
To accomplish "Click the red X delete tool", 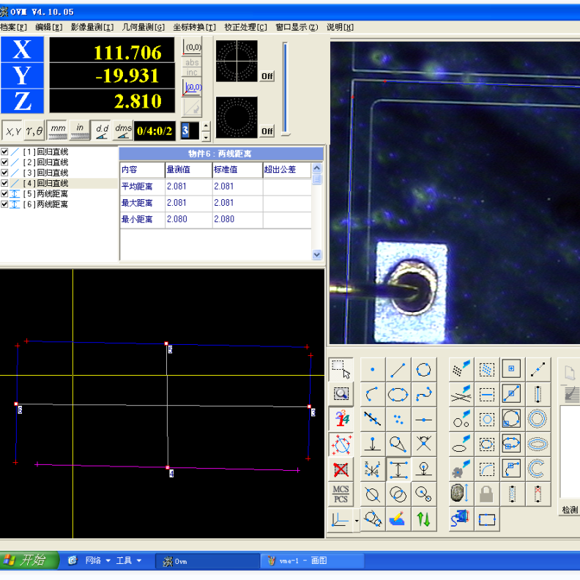I will pos(341,469).
